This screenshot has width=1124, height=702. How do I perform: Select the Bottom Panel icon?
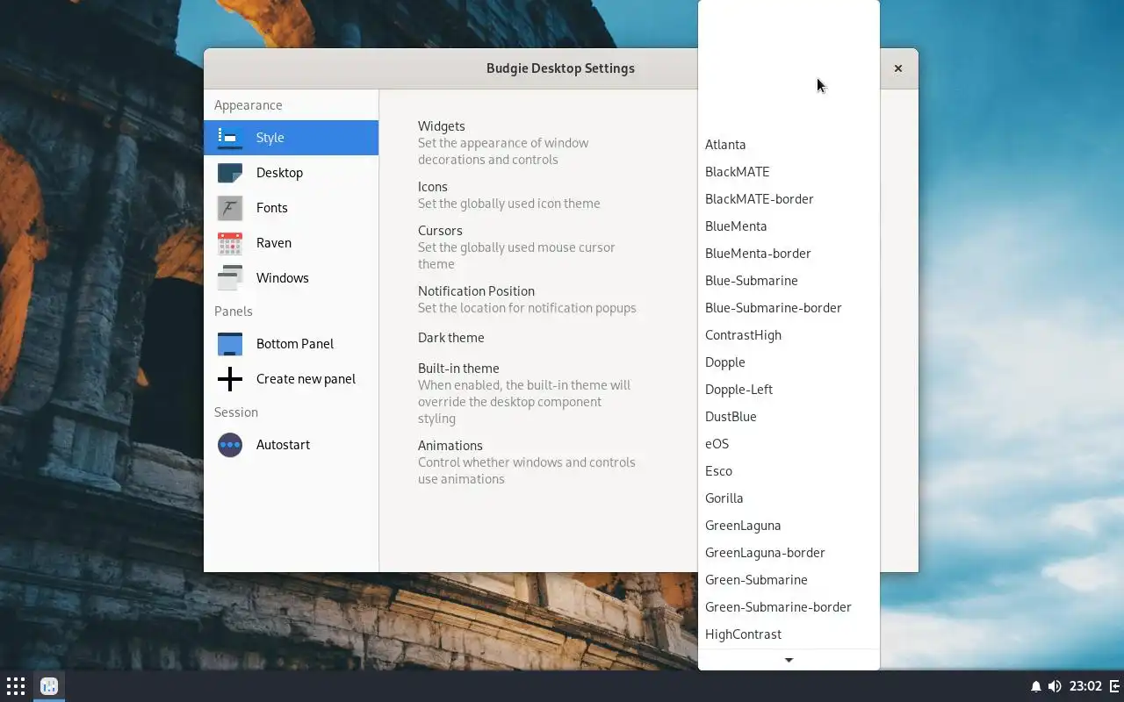[230, 344]
